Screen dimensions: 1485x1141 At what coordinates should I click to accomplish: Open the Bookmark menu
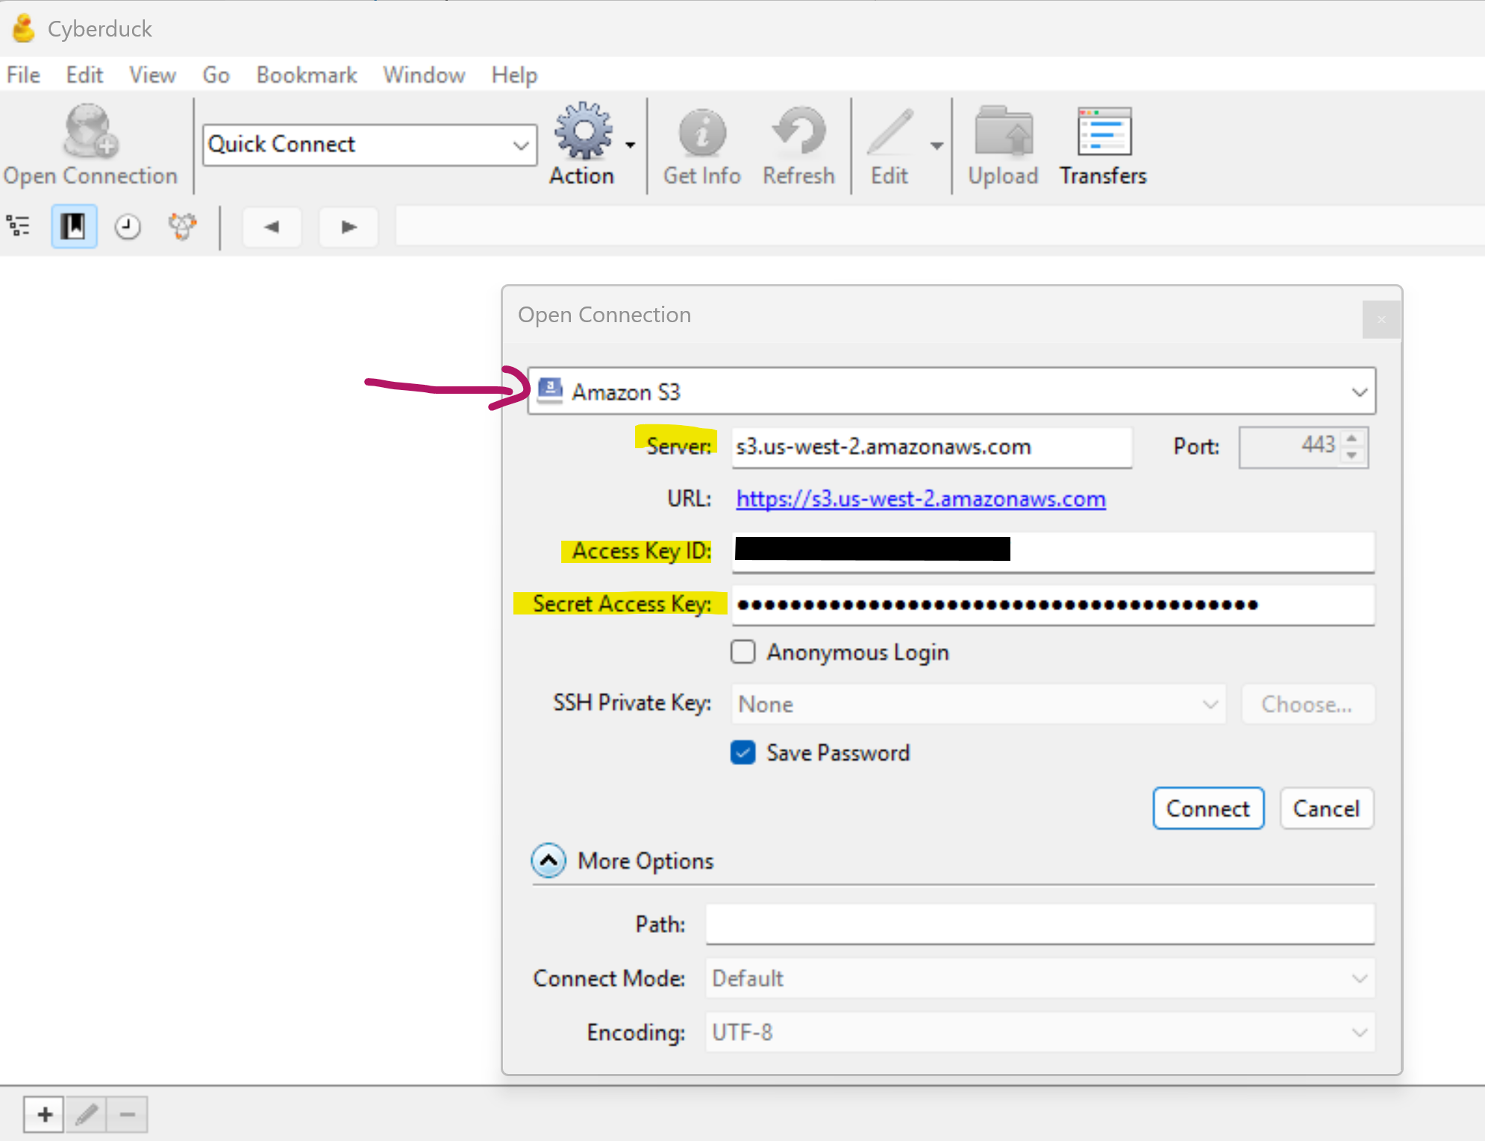306,75
